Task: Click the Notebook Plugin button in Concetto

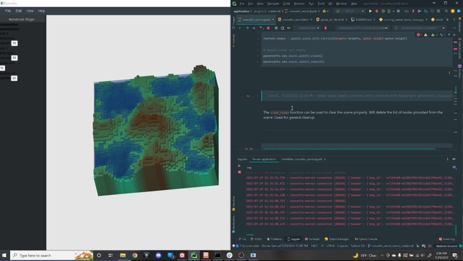Action: pos(22,19)
